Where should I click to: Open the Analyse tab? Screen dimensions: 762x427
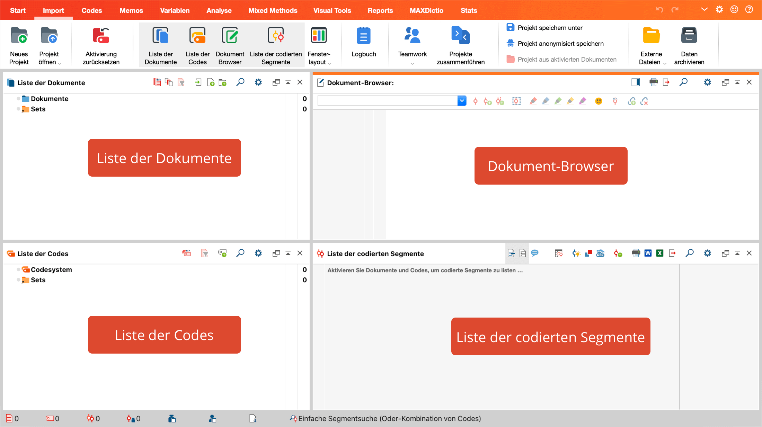219,10
